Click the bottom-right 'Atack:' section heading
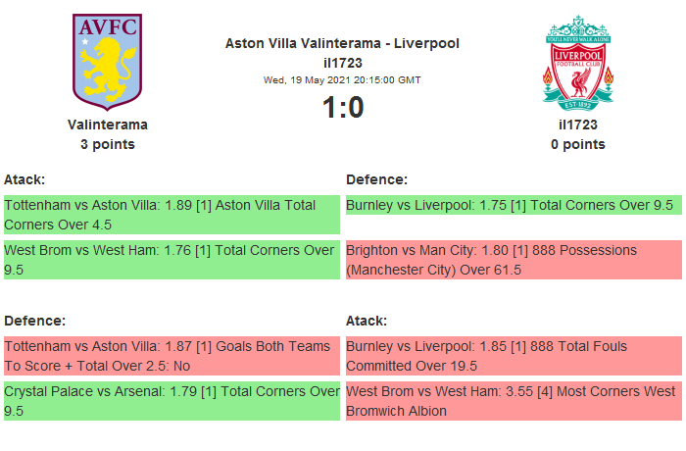 [x=367, y=321]
